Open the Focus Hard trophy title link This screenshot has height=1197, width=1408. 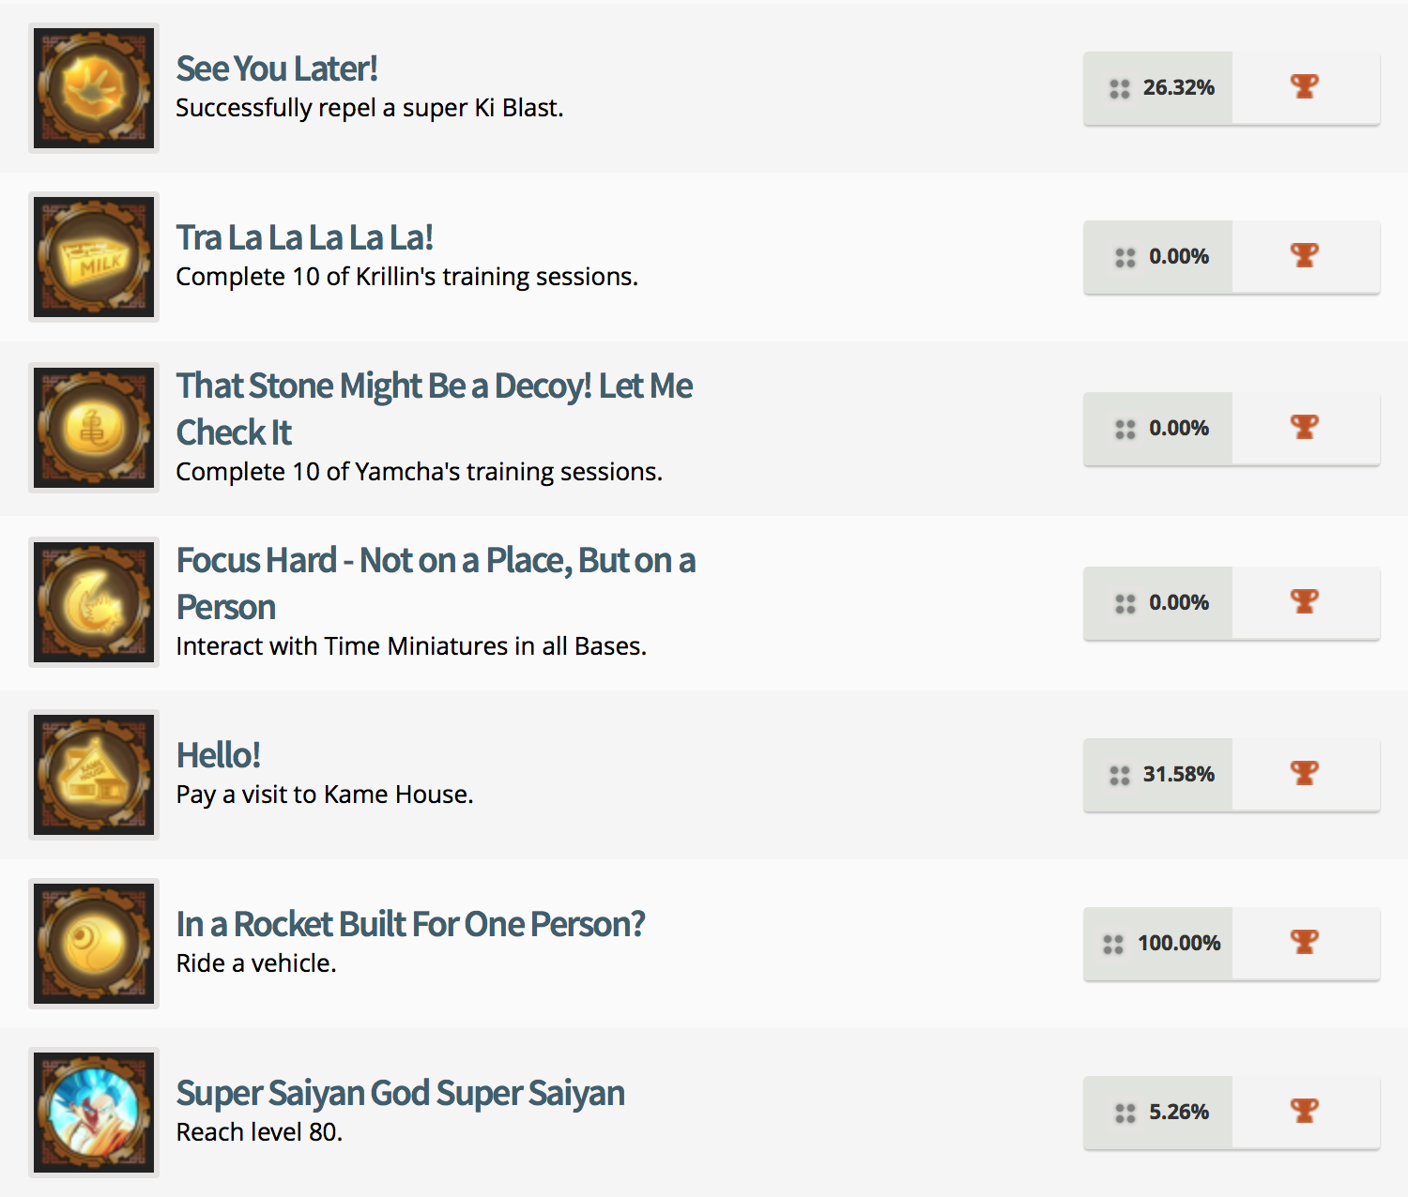click(436, 561)
